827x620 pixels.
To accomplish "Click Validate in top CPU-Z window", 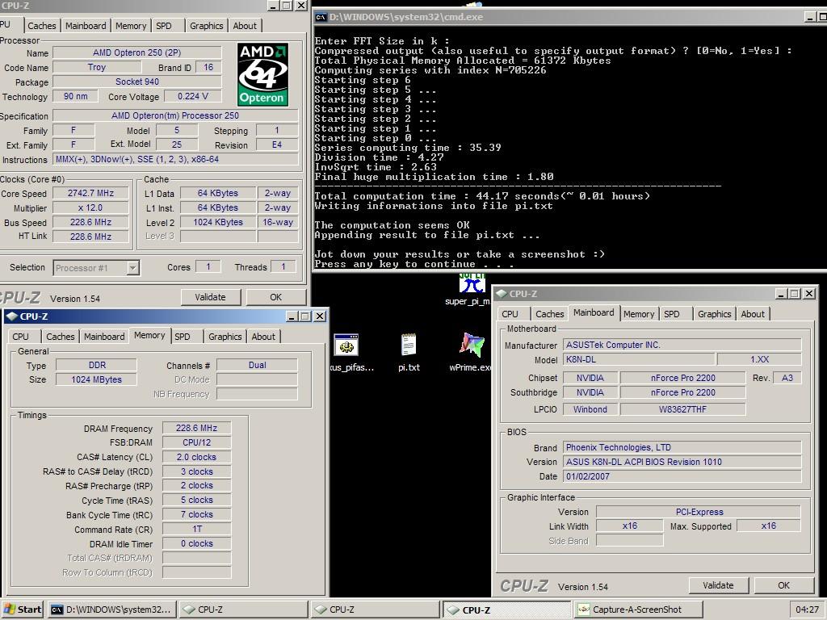I will pos(211,297).
